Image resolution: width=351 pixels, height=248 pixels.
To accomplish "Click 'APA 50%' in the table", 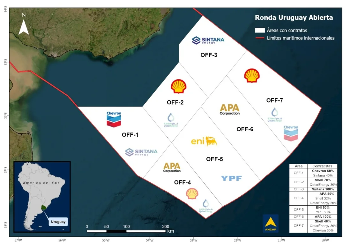I will click(x=327, y=194).
